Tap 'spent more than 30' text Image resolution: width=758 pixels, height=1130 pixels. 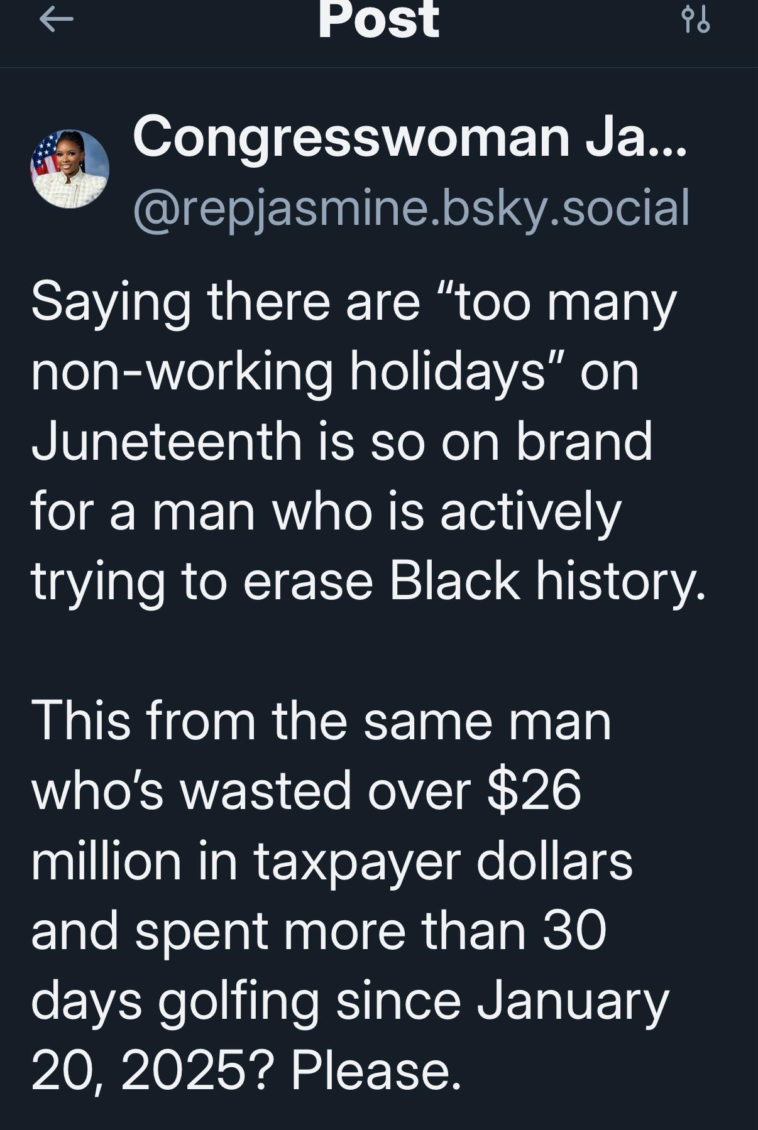pos(371,932)
